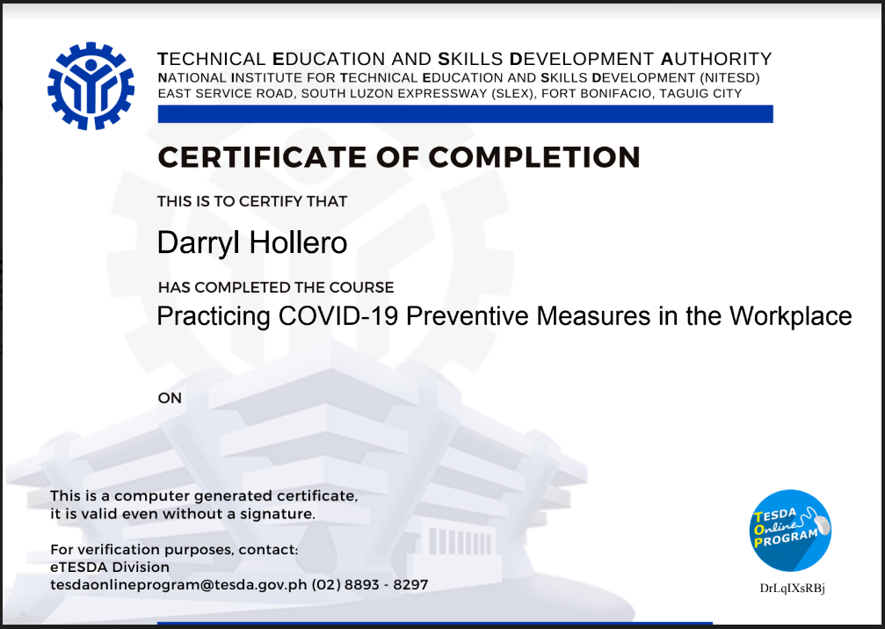Click the tesdaonlineprogram@tesda.gov.ph email address
This screenshot has height=629, width=885.
click(x=178, y=583)
